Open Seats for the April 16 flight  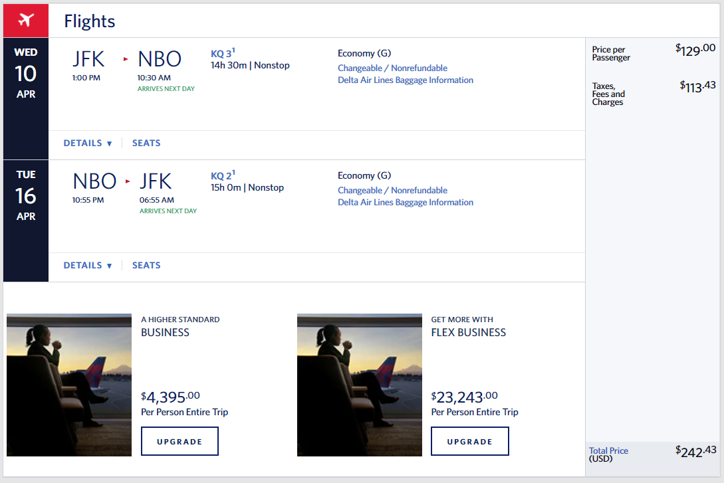click(146, 265)
